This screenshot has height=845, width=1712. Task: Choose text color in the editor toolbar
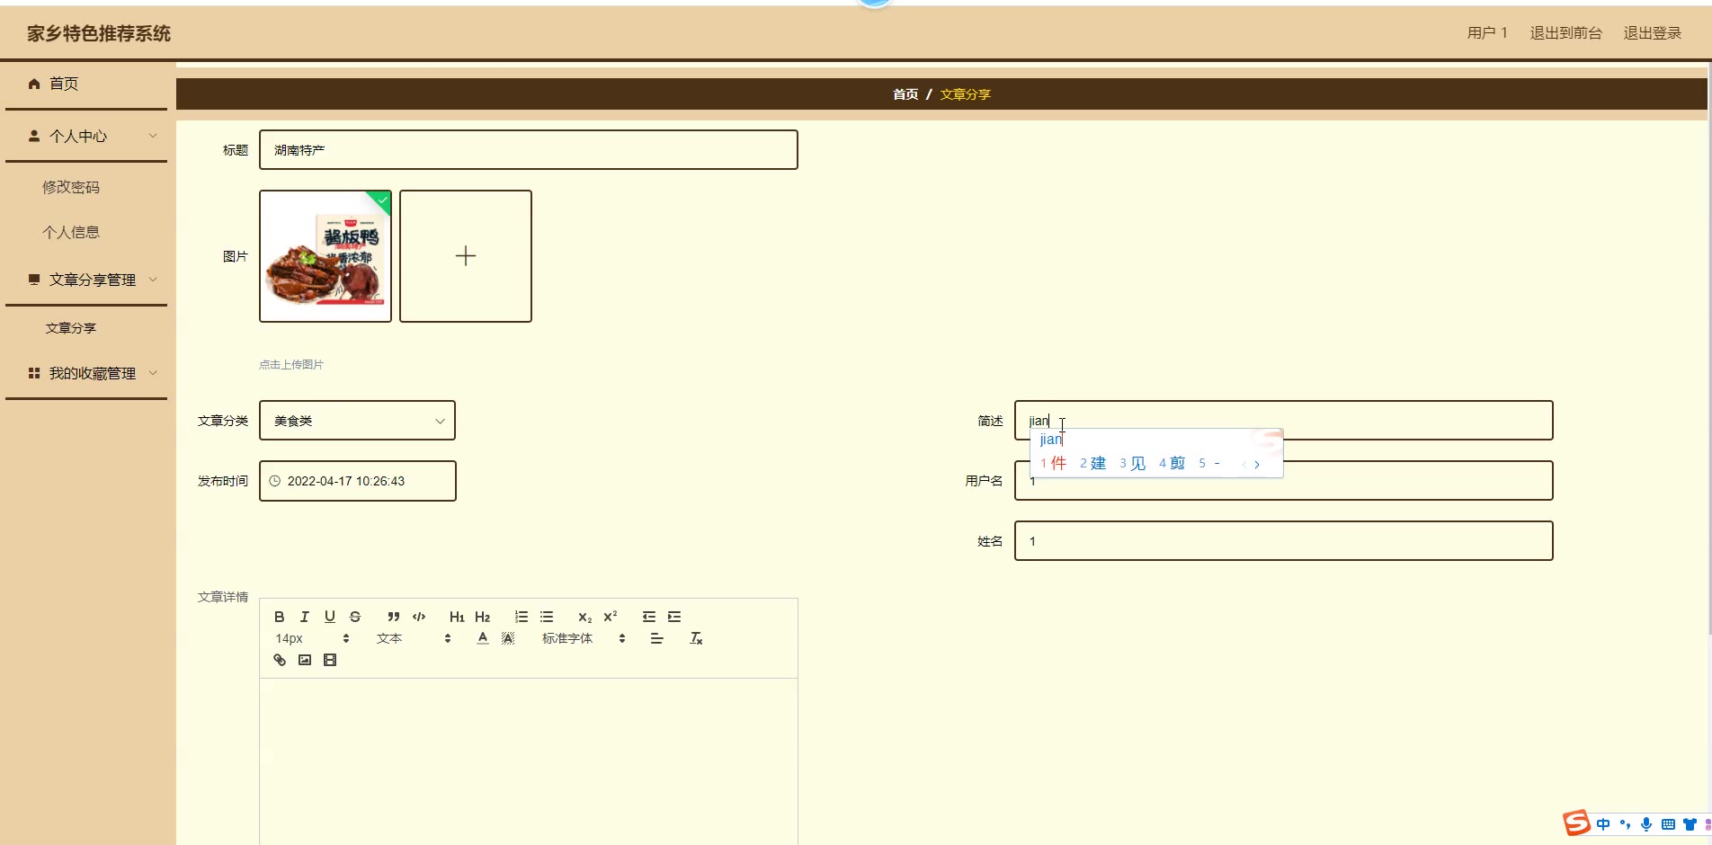[x=483, y=638]
